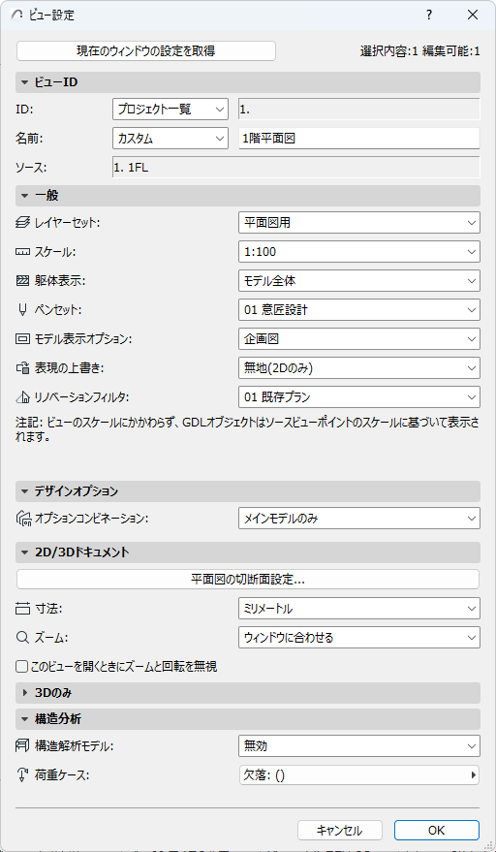Screen dimensions: 496x852
Task: Open the ID プロジェクト一覧 dropdown
Action: (170, 110)
